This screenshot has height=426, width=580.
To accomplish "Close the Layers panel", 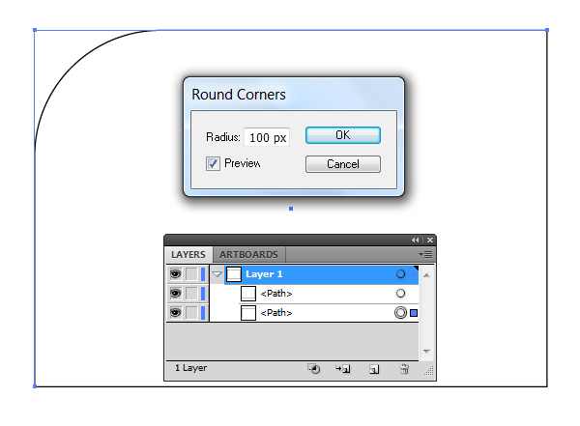I will tap(430, 240).
